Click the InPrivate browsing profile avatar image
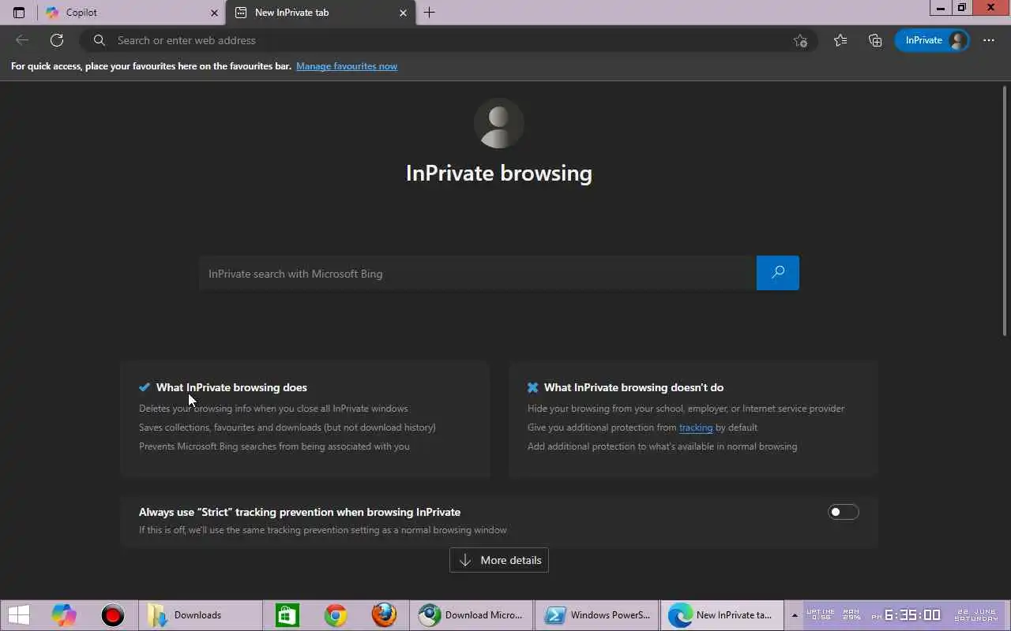This screenshot has width=1011, height=631. tap(499, 123)
